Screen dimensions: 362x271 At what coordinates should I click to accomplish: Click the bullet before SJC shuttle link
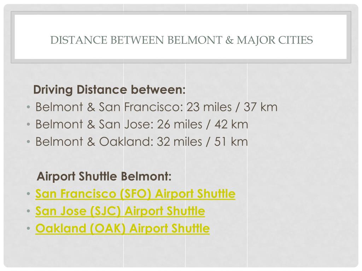point(28,211)
